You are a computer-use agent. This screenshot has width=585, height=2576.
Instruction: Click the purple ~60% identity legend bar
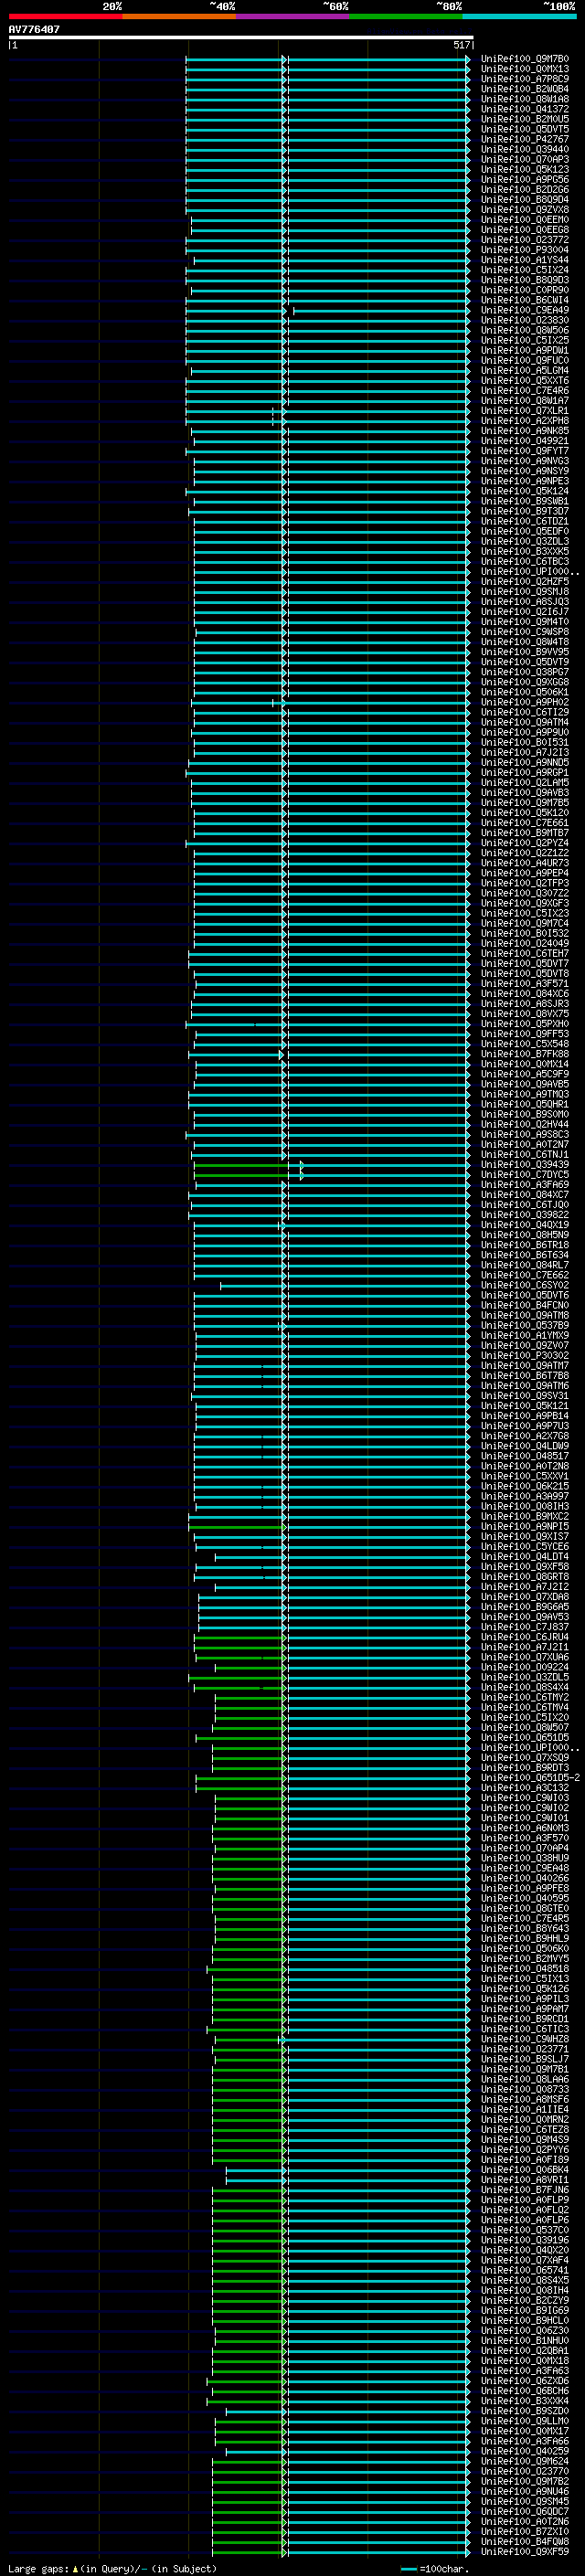pyautogui.click(x=293, y=16)
